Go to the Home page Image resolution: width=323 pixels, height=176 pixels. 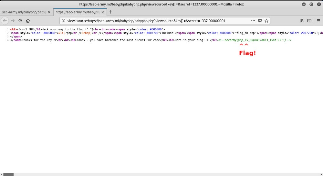pos(28,21)
